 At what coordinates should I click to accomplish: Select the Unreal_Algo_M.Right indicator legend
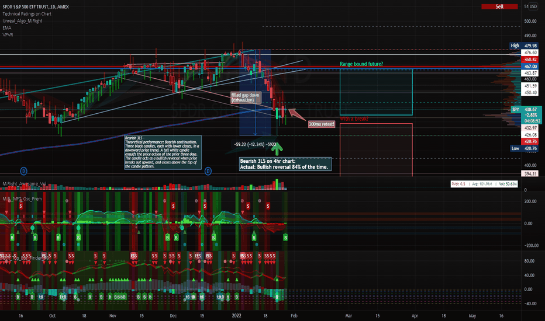point(22,21)
